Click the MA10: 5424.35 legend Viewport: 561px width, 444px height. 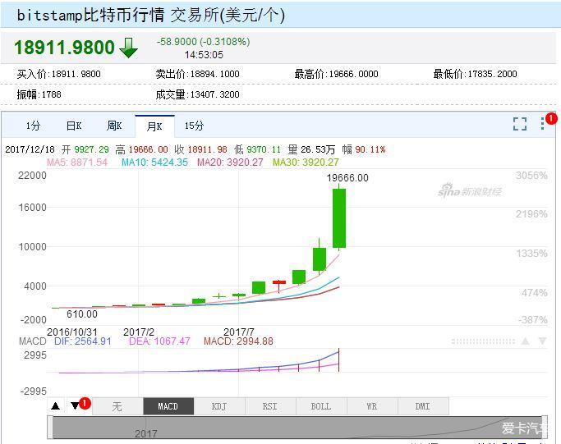(x=154, y=162)
